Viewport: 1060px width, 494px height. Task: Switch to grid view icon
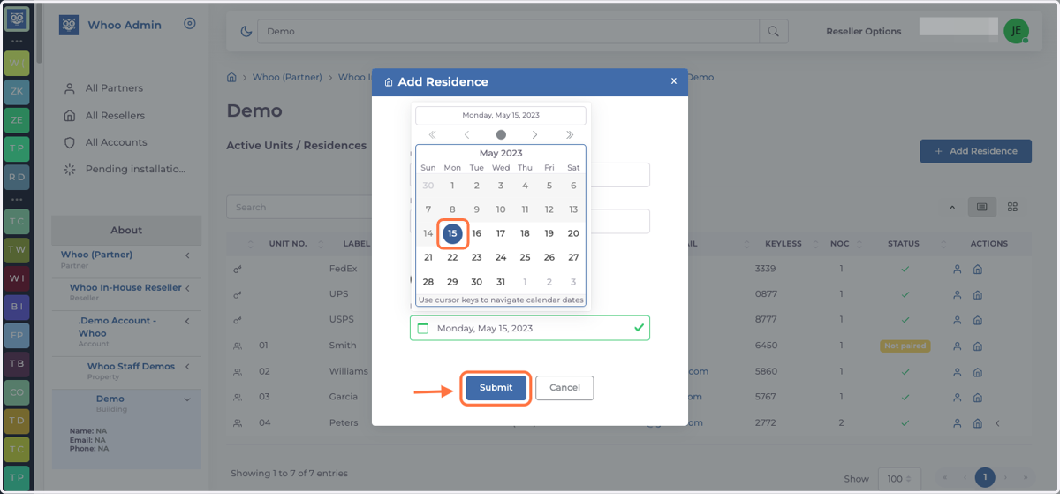1012,207
